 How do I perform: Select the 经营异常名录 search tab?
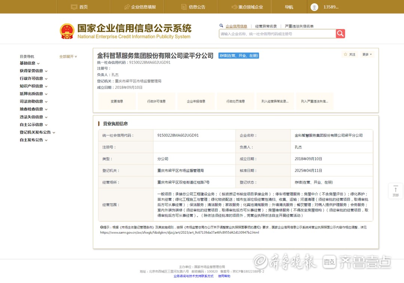point(266,26)
